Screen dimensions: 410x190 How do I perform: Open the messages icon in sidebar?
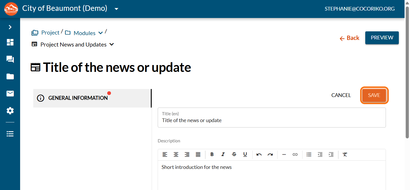pos(10,59)
